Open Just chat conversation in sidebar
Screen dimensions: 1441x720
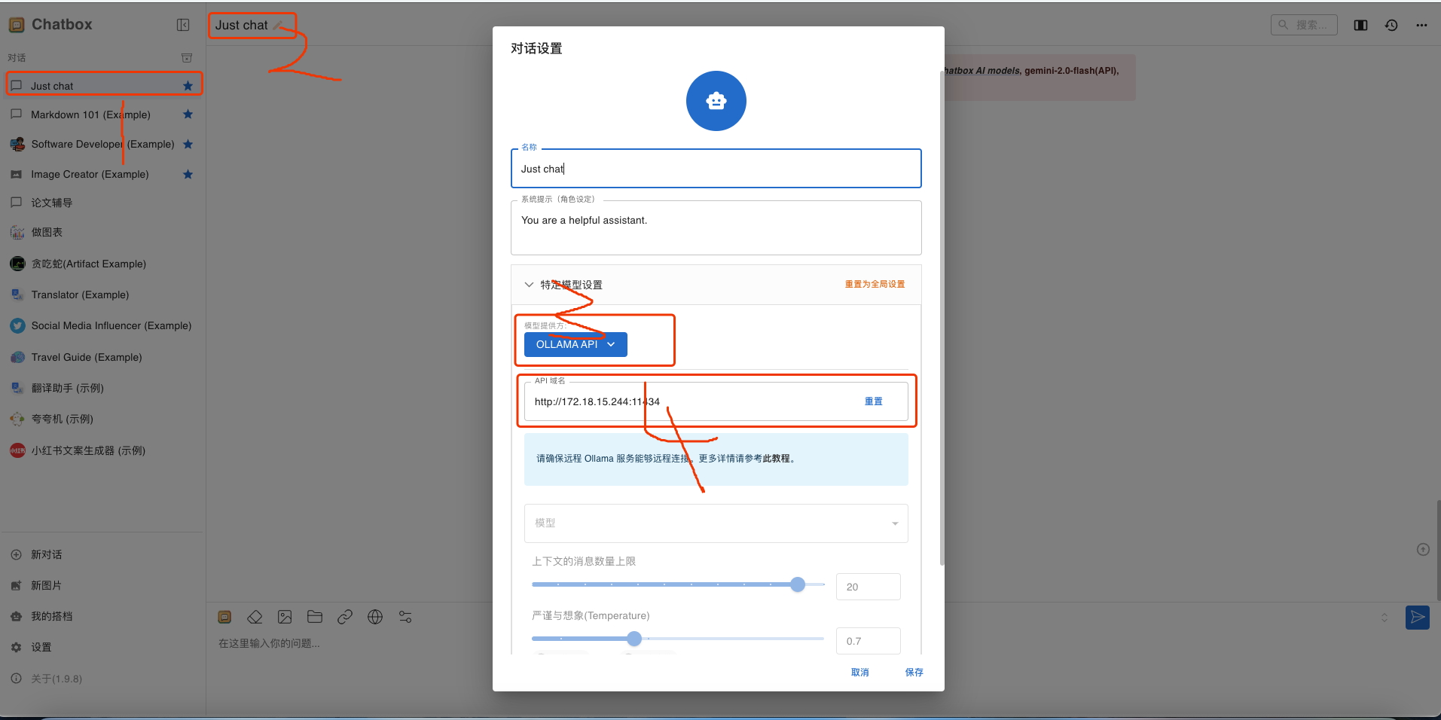[104, 86]
